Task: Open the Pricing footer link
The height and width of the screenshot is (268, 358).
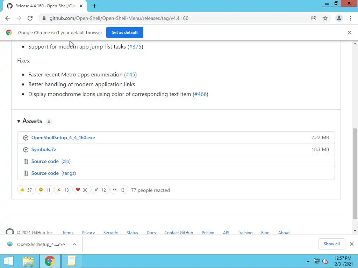Action: (x=208, y=233)
